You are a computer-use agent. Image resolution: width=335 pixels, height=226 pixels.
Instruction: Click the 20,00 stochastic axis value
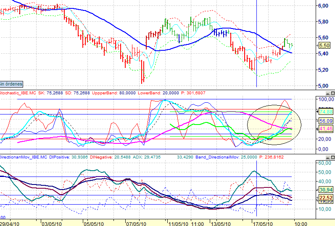[x=325, y=139]
